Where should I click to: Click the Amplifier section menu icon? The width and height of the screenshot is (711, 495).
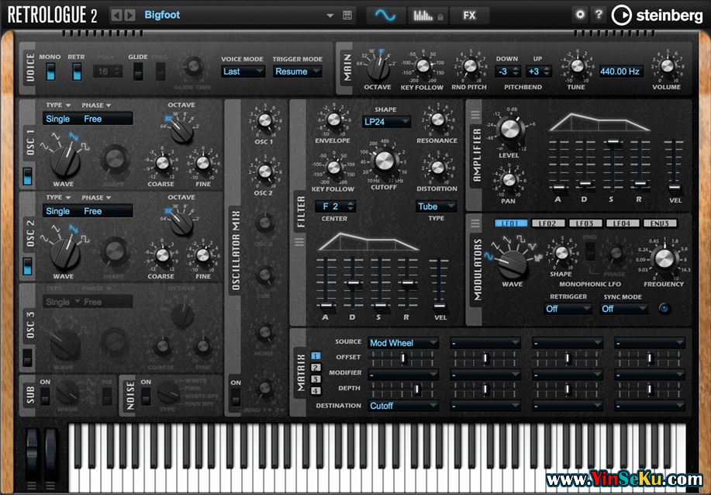475,115
